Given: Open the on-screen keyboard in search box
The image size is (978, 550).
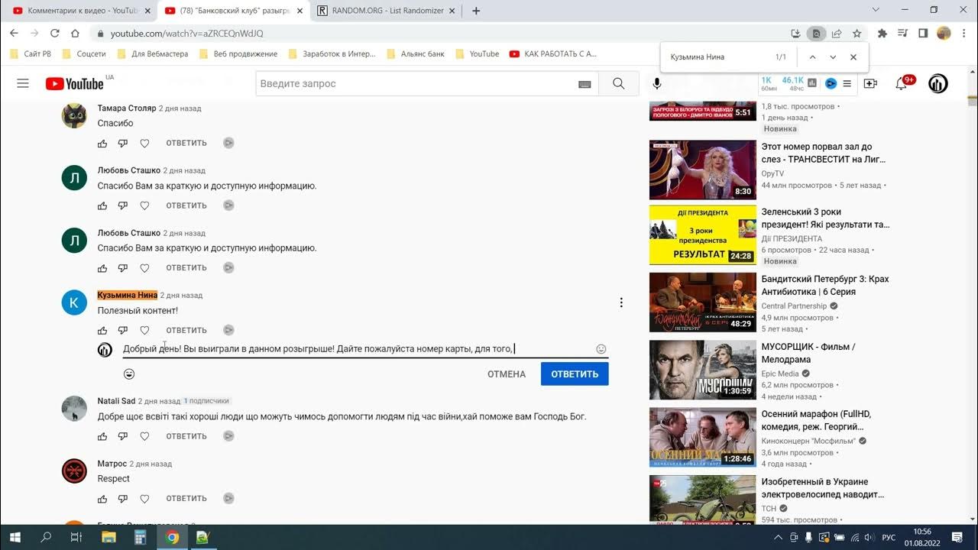Looking at the screenshot, I should pos(585,84).
